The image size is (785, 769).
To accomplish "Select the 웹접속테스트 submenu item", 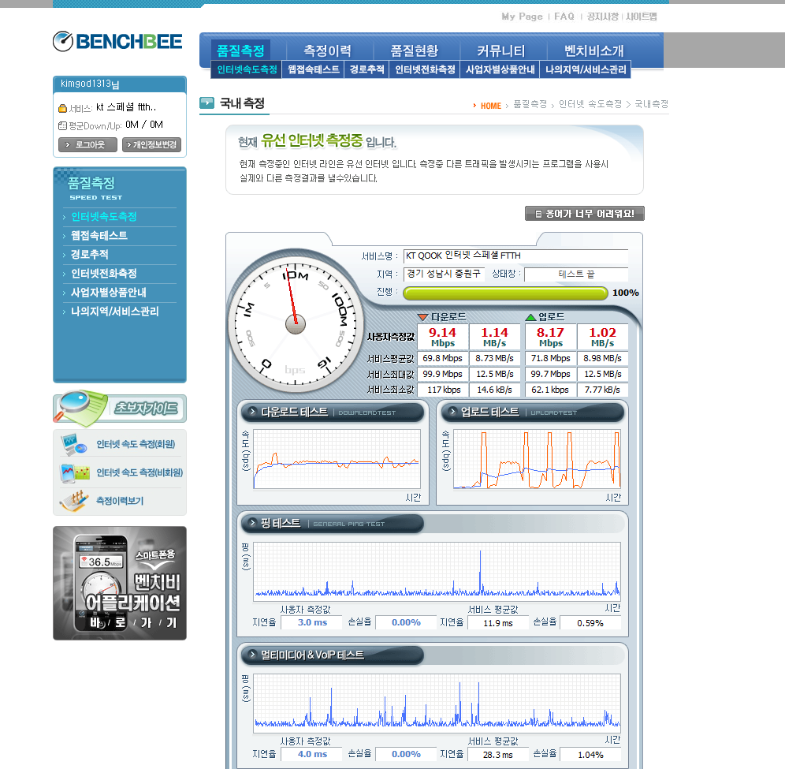I will click(314, 69).
